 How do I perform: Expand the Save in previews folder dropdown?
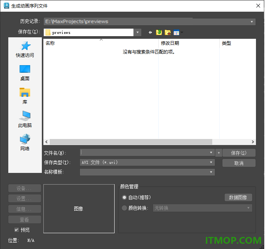coord(138,32)
